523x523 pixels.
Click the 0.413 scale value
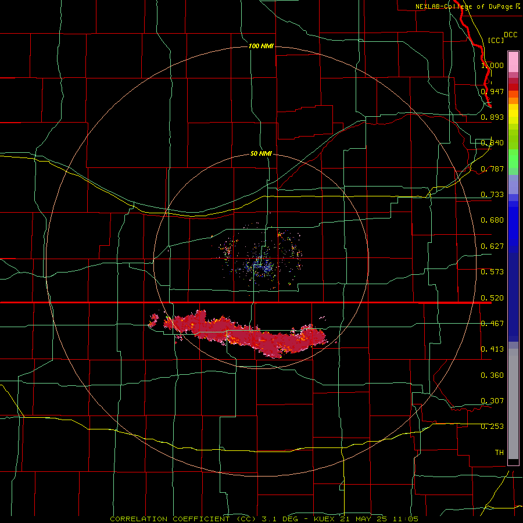[x=492, y=349]
